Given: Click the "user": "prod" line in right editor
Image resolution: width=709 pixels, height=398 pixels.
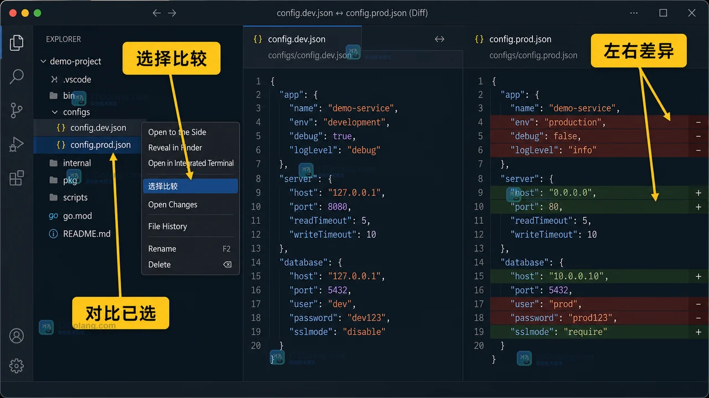Looking at the screenshot, I should (546, 303).
